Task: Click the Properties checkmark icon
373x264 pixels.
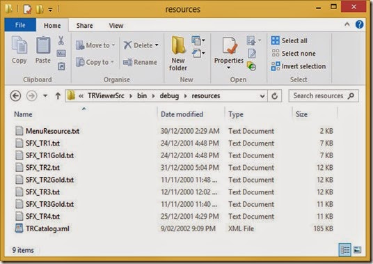Action: tap(230, 46)
